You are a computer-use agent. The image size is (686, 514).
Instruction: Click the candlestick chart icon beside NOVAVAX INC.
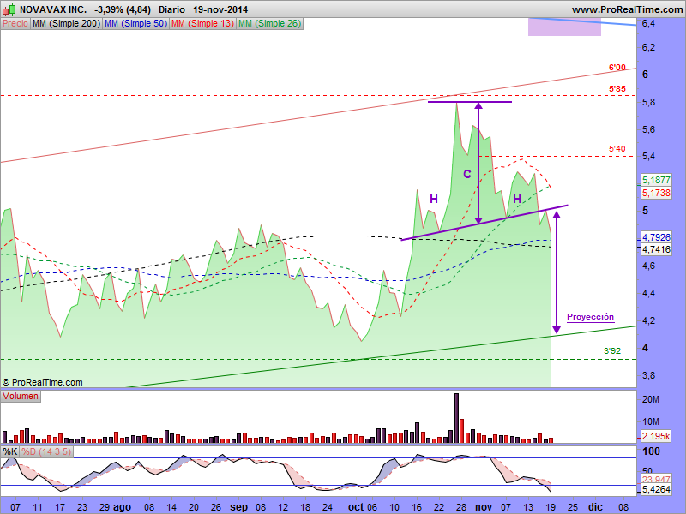(x=10, y=9)
